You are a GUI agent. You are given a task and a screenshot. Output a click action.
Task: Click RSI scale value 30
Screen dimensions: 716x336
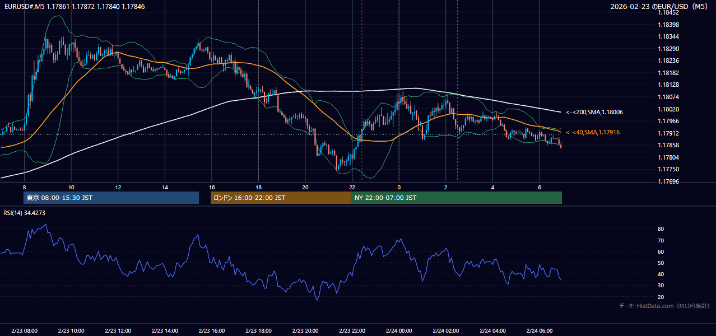pos(661,286)
